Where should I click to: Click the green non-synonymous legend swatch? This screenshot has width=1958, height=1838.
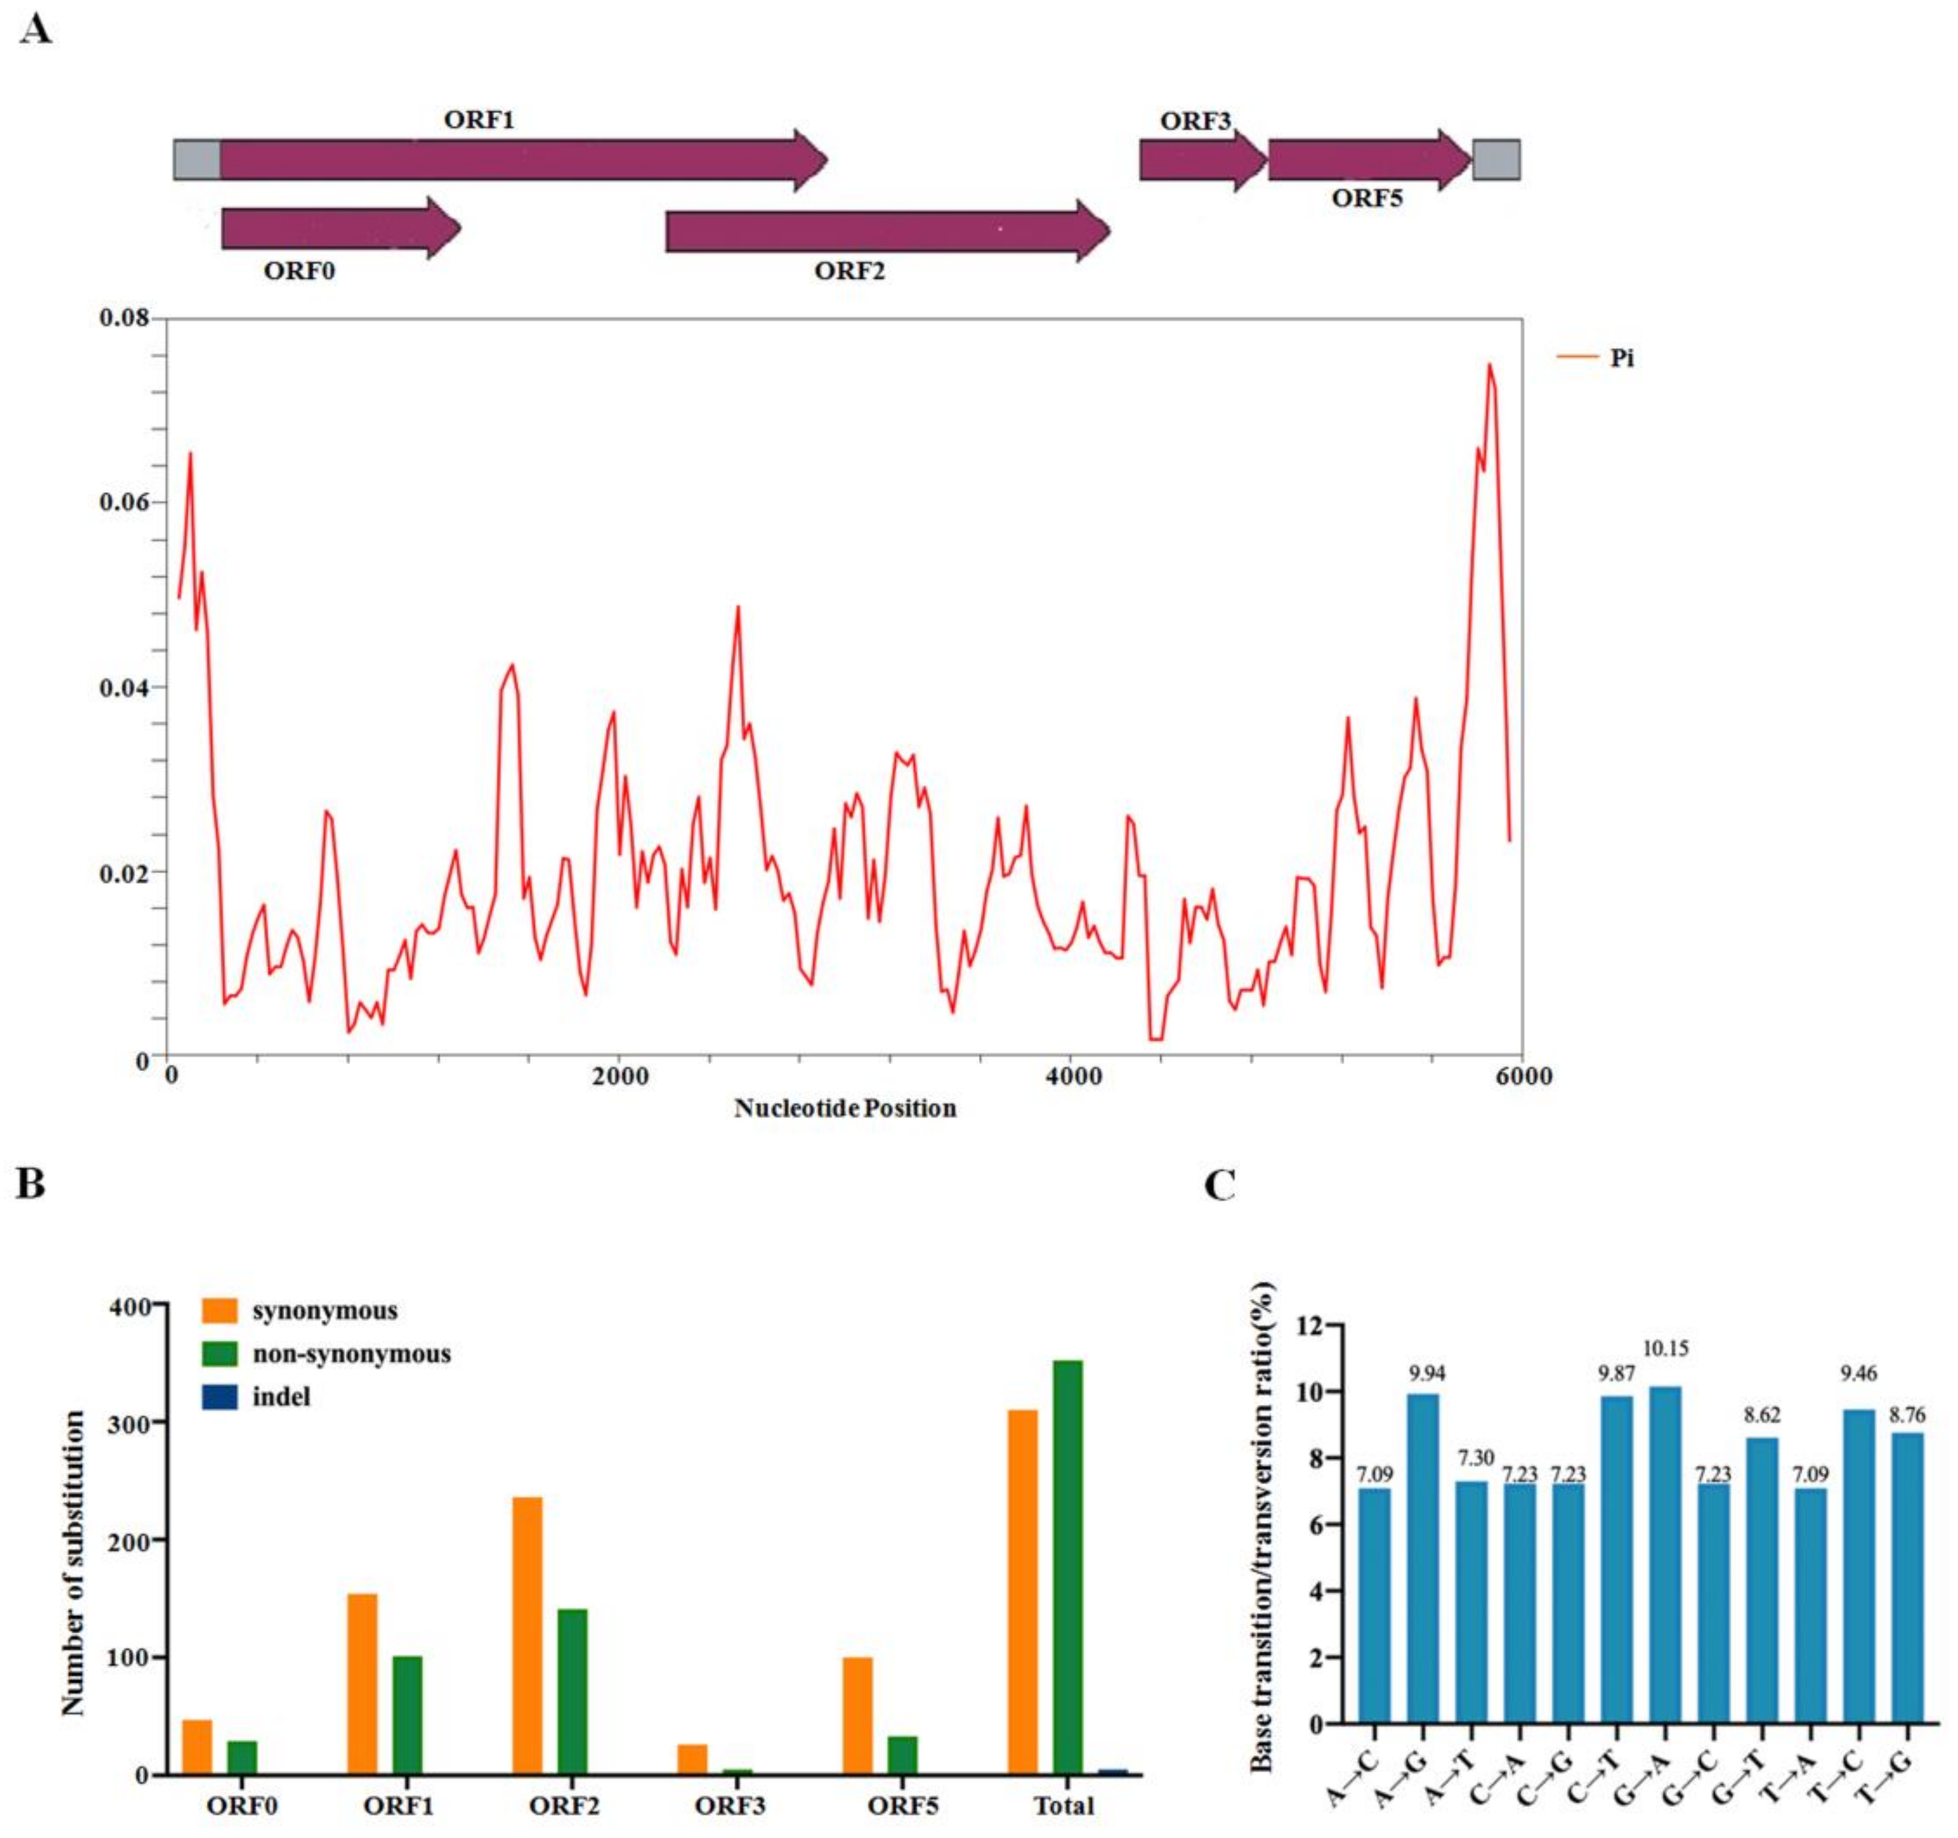(x=220, y=1354)
